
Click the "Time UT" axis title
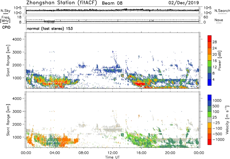tap(112, 157)
